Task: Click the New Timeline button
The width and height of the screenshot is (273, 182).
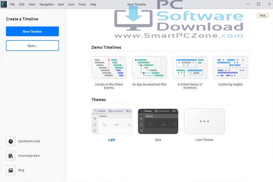Action: 32,31
